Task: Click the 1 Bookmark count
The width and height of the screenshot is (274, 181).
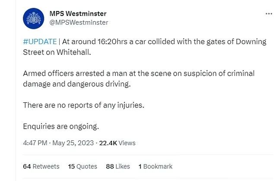Action: [155, 166]
